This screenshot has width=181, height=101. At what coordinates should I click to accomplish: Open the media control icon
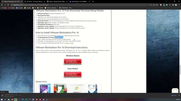tap(170, 5)
